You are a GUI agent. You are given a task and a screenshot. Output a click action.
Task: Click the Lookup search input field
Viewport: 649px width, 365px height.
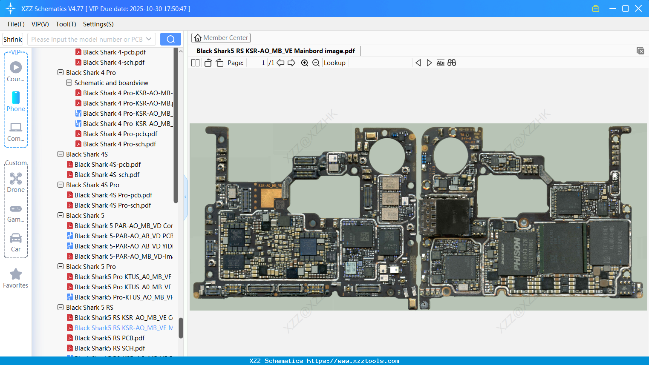tap(381, 63)
